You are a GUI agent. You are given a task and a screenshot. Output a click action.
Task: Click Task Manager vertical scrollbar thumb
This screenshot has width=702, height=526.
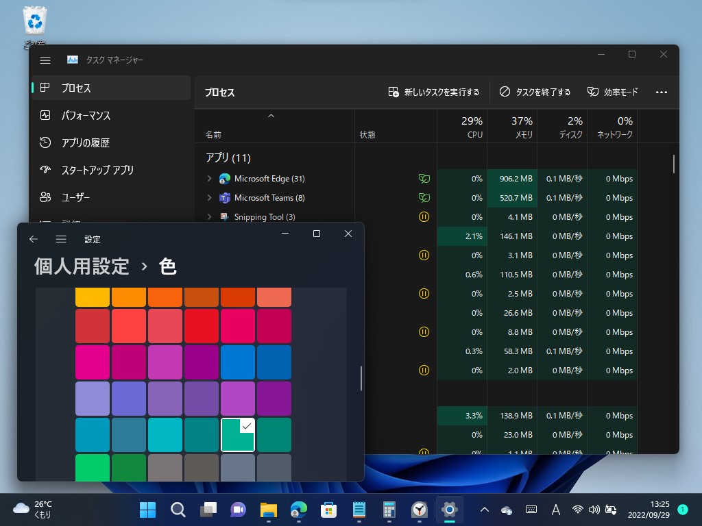(x=673, y=164)
